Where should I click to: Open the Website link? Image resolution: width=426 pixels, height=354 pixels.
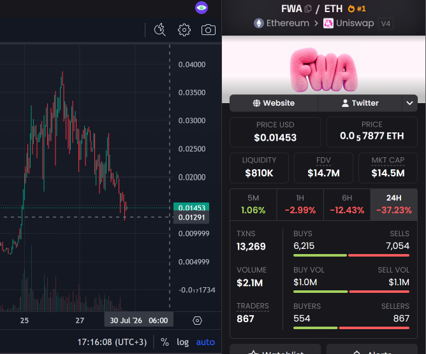tap(274, 103)
